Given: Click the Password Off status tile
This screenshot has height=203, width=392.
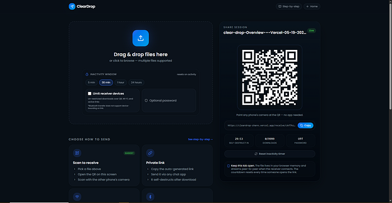Looking at the screenshot, I should [301, 140].
